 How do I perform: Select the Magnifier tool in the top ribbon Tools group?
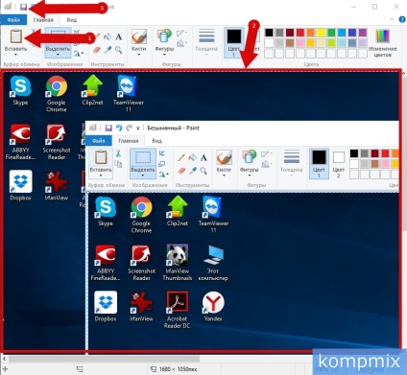119,50
